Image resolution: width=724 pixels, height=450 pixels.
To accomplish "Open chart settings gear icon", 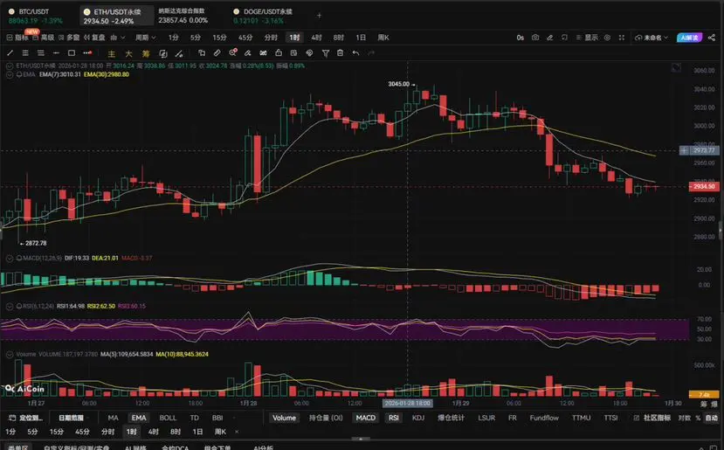I will (608, 38).
